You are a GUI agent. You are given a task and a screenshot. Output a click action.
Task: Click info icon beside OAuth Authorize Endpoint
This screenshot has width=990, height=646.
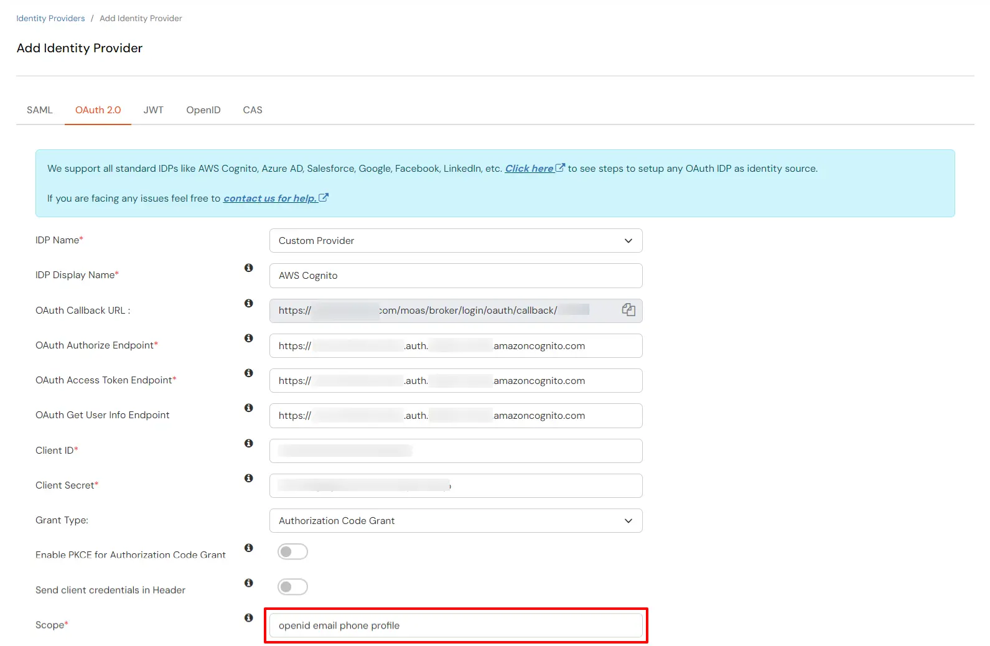pyautogui.click(x=249, y=338)
